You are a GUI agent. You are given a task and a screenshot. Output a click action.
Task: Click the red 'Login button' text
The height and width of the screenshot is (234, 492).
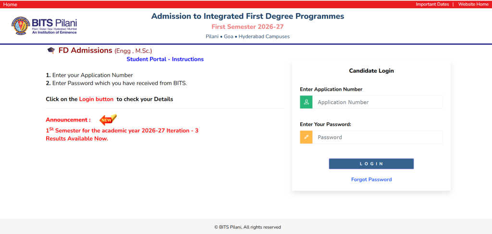tap(96, 99)
